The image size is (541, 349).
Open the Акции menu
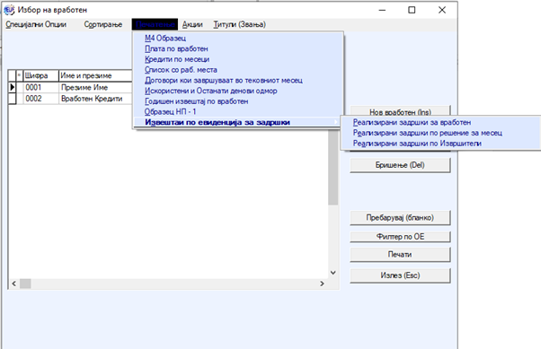click(x=192, y=24)
